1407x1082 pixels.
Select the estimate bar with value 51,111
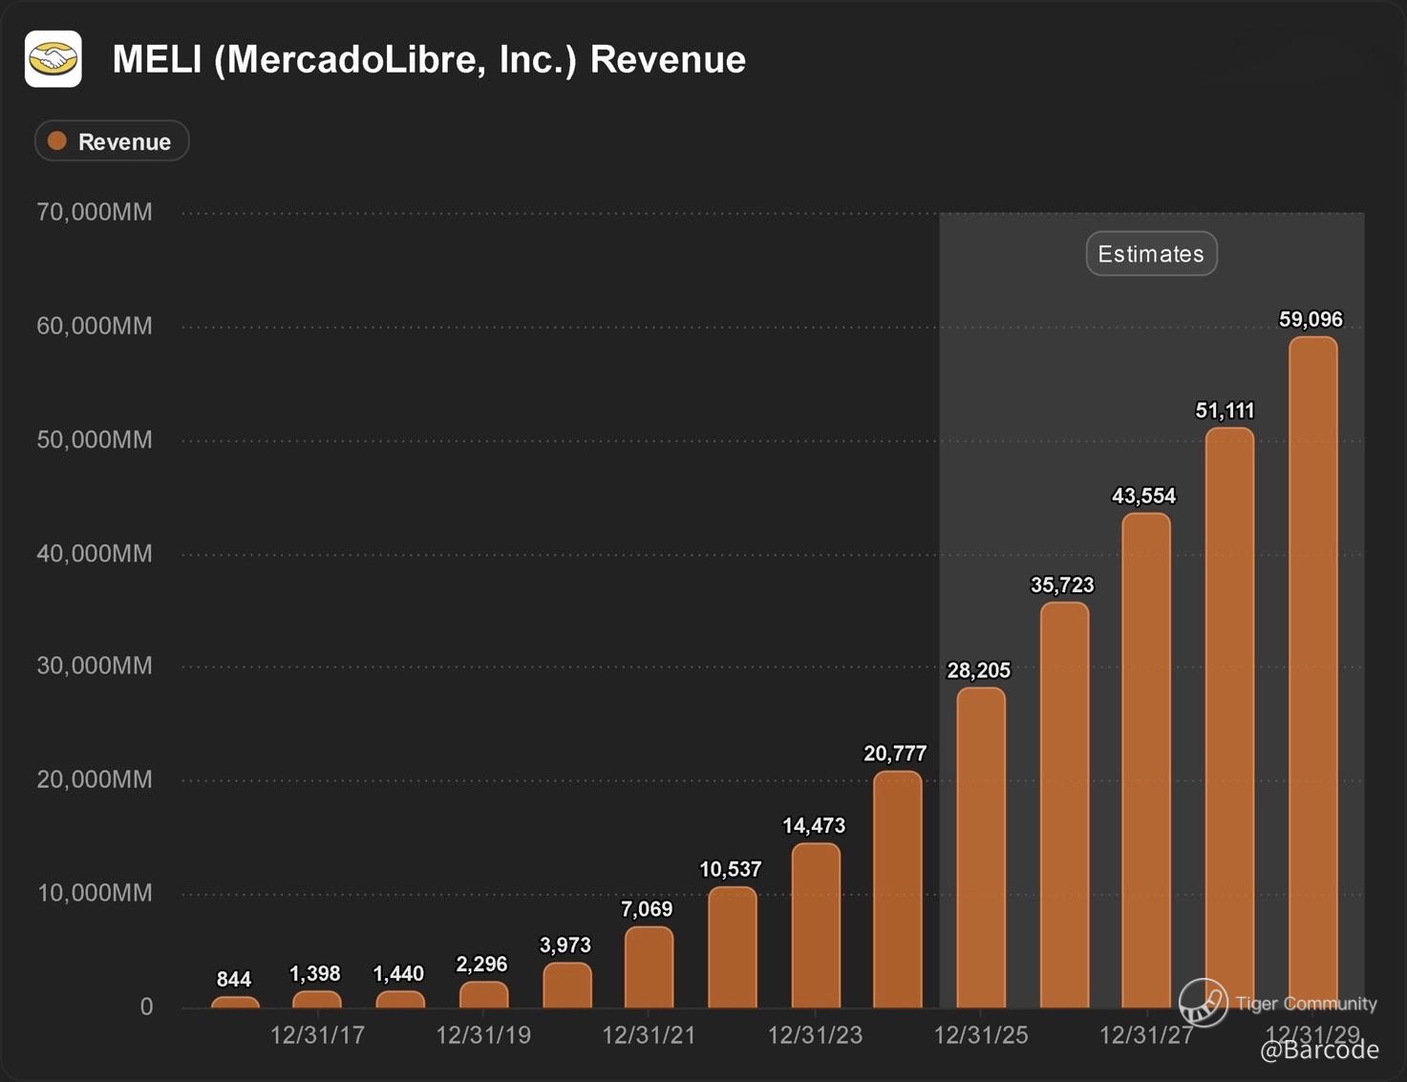point(1229,717)
